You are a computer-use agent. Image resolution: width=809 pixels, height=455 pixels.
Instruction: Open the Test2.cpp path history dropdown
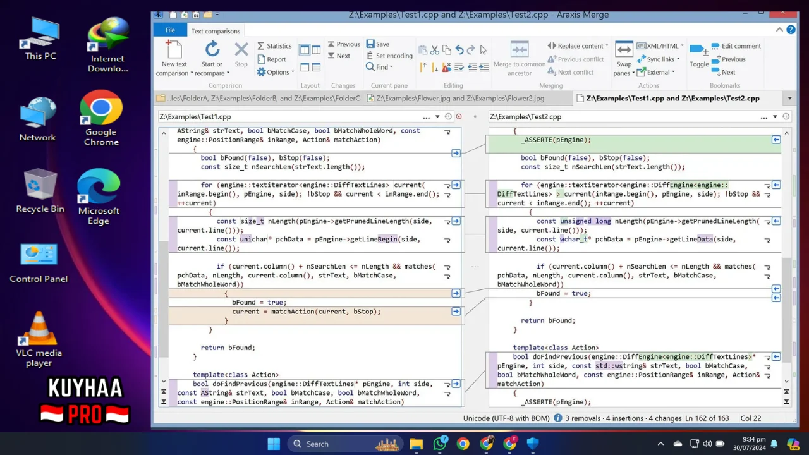[775, 117]
